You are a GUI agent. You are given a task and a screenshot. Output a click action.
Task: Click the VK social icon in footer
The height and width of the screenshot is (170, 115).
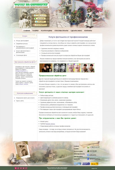tap(21, 168)
